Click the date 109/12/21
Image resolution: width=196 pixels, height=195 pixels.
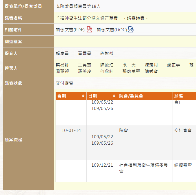(102, 165)
